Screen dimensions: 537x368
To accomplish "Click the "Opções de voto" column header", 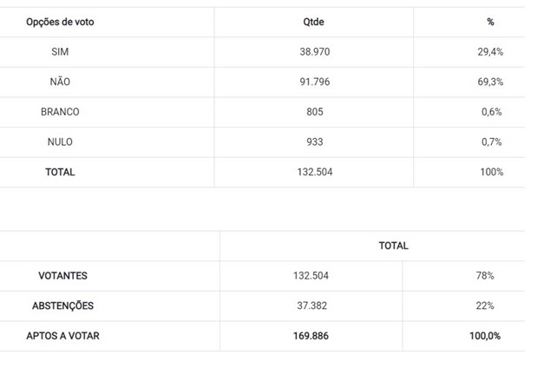I will click(60, 22).
